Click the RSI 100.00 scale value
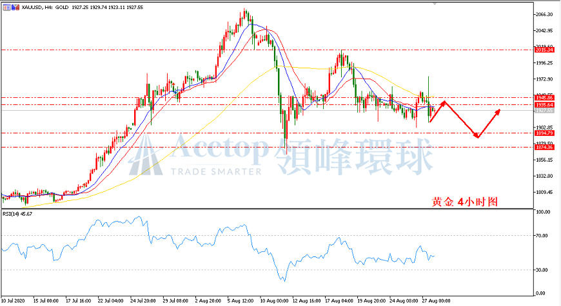561x306 pixels. 543,212
